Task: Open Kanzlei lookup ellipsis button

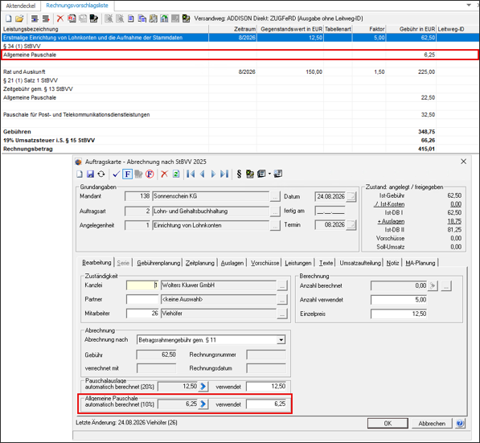Action: (282, 285)
